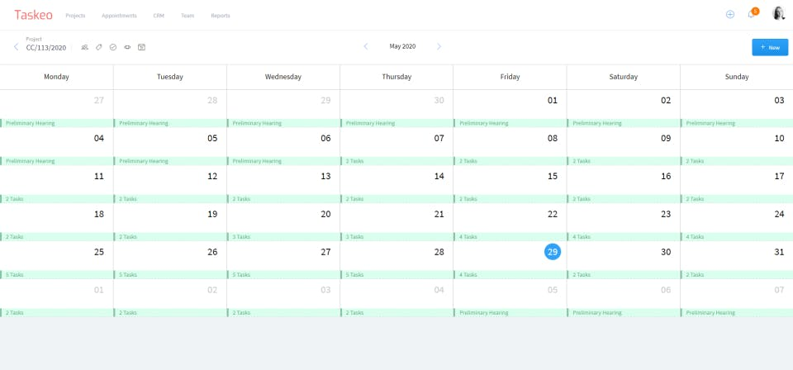The image size is (793, 370).
Task: Click the tag icon beside project name
Action: (x=99, y=47)
